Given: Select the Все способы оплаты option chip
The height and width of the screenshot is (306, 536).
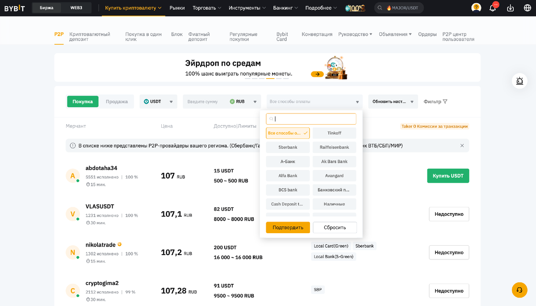Looking at the screenshot, I should (288, 133).
